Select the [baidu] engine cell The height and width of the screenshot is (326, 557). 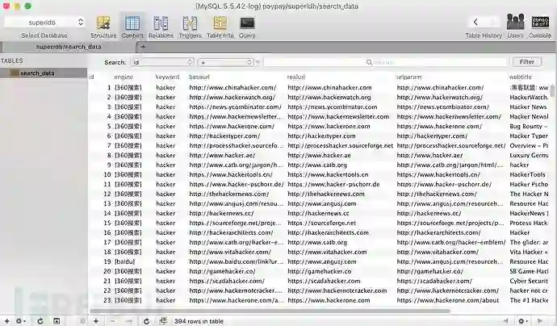tap(124, 261)
